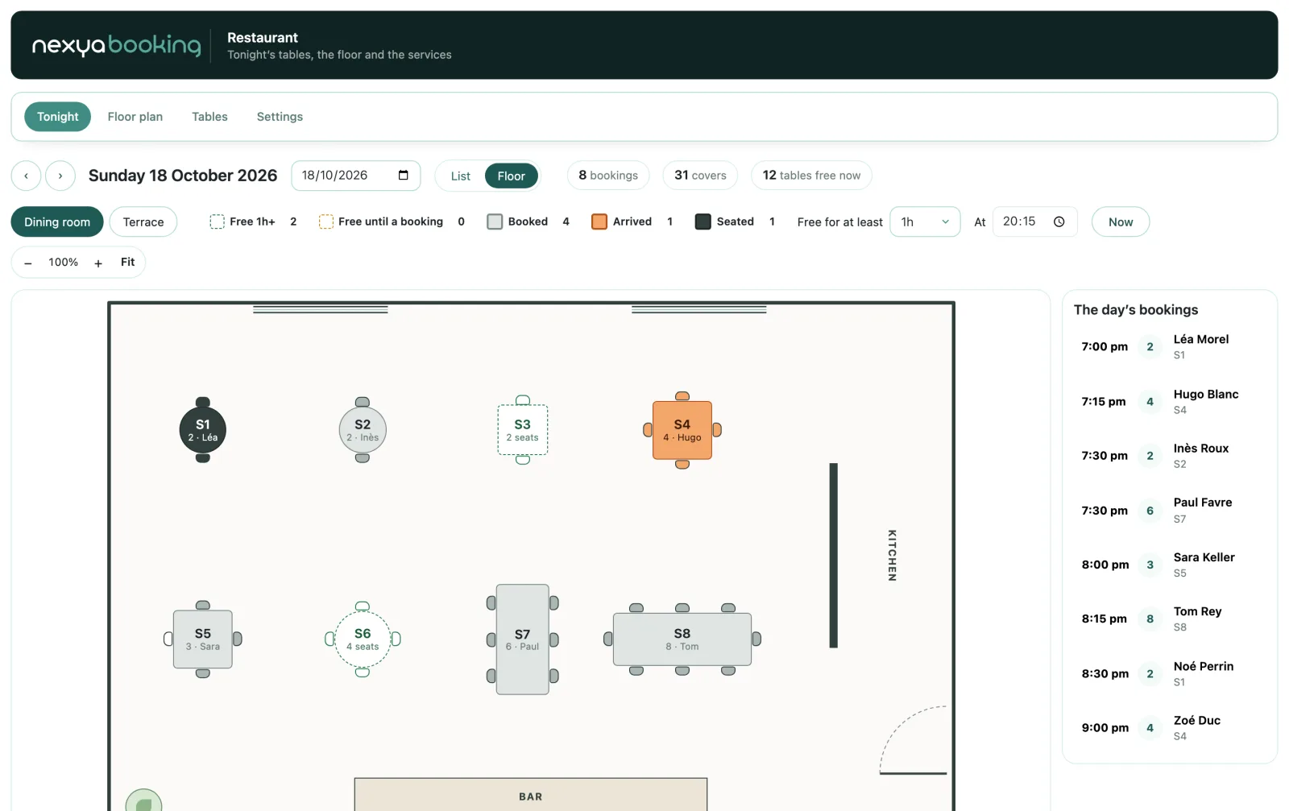
Task: Select large table S8 Tom
Action: [x=682, y=639]
